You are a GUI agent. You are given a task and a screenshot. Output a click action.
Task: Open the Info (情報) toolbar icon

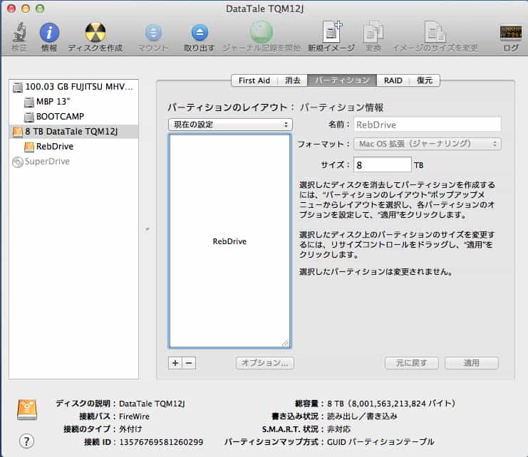[49, 33]
